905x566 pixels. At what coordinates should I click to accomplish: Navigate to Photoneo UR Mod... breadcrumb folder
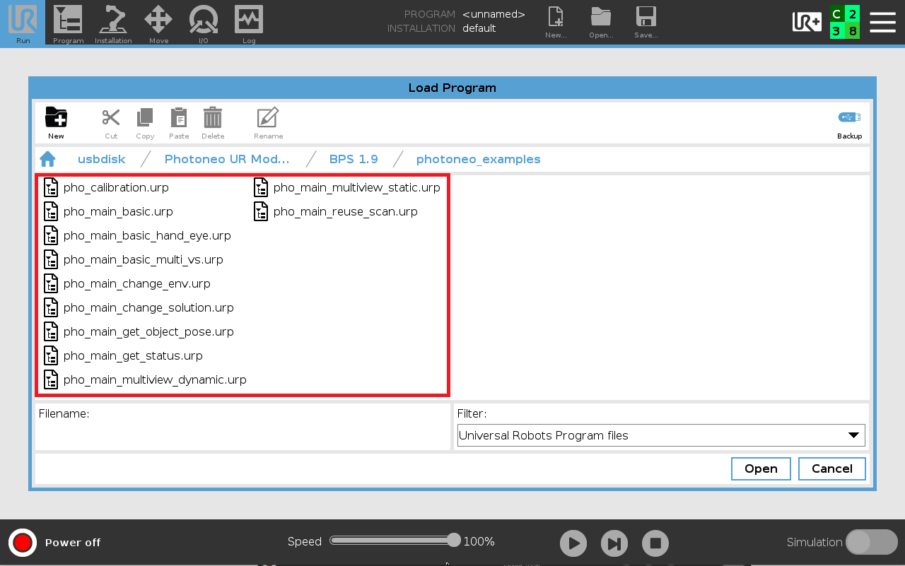point(227,159)
